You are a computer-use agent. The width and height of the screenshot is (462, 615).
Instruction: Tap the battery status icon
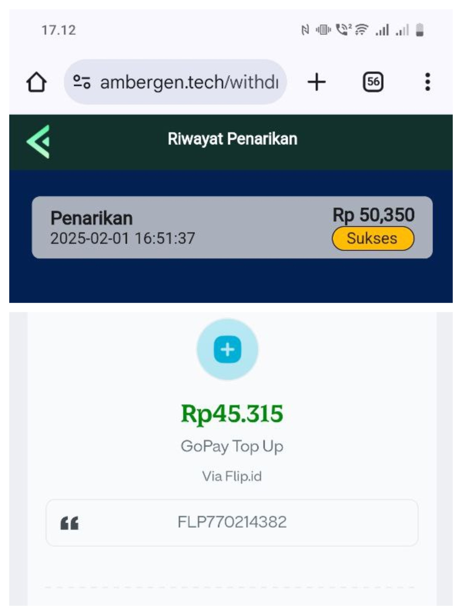(419, 30)
